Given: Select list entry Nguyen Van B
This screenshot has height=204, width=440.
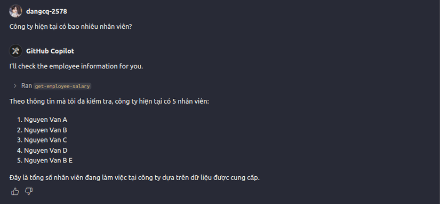Looking at the screenshot, I should pos(45,130).
